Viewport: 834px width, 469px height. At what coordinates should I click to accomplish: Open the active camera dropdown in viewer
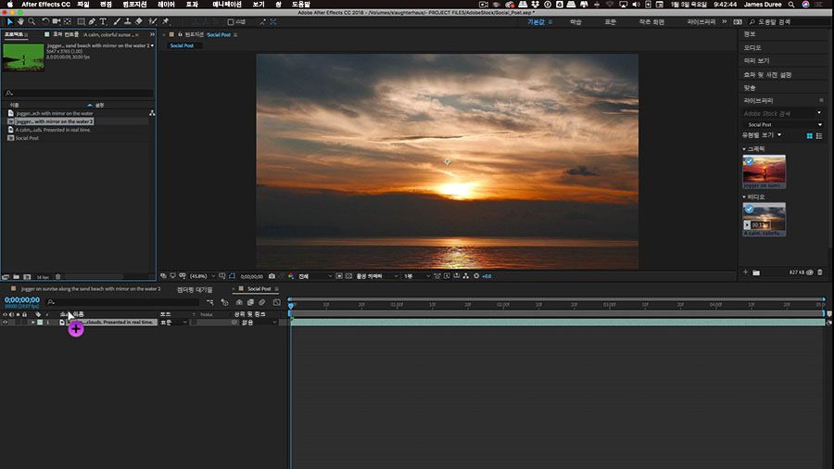tap(376, 276)
